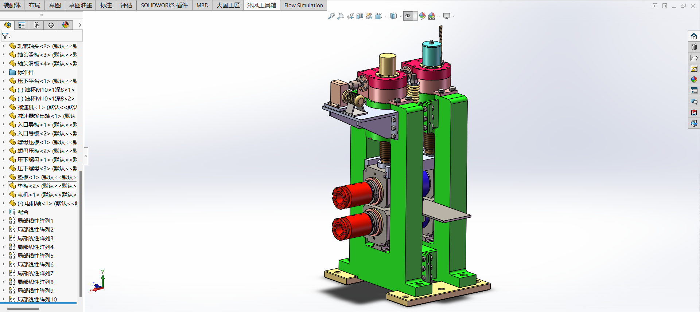Select 压下螺母<3> component
The image size is (700, 312).
pos(43,168)
